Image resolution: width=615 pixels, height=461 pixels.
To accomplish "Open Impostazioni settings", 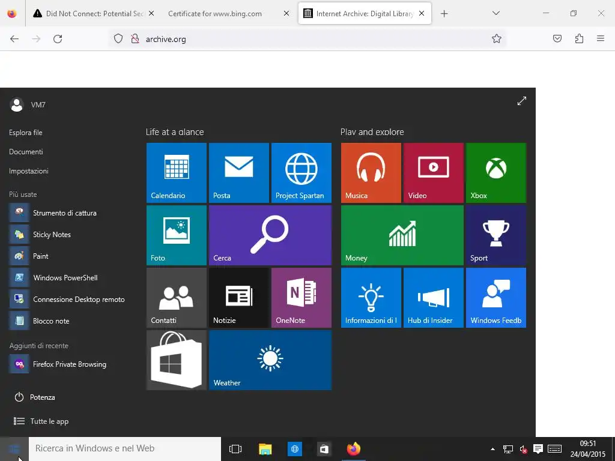I will [29, 171].
